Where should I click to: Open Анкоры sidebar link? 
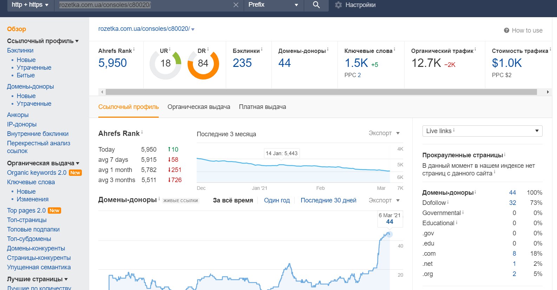[x=18, y=115]
